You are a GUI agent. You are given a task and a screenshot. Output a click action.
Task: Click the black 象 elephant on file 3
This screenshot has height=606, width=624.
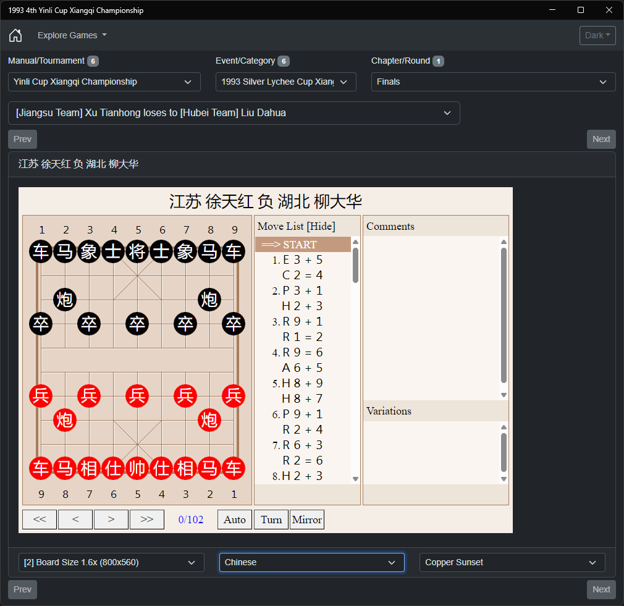tap(89, 251)
